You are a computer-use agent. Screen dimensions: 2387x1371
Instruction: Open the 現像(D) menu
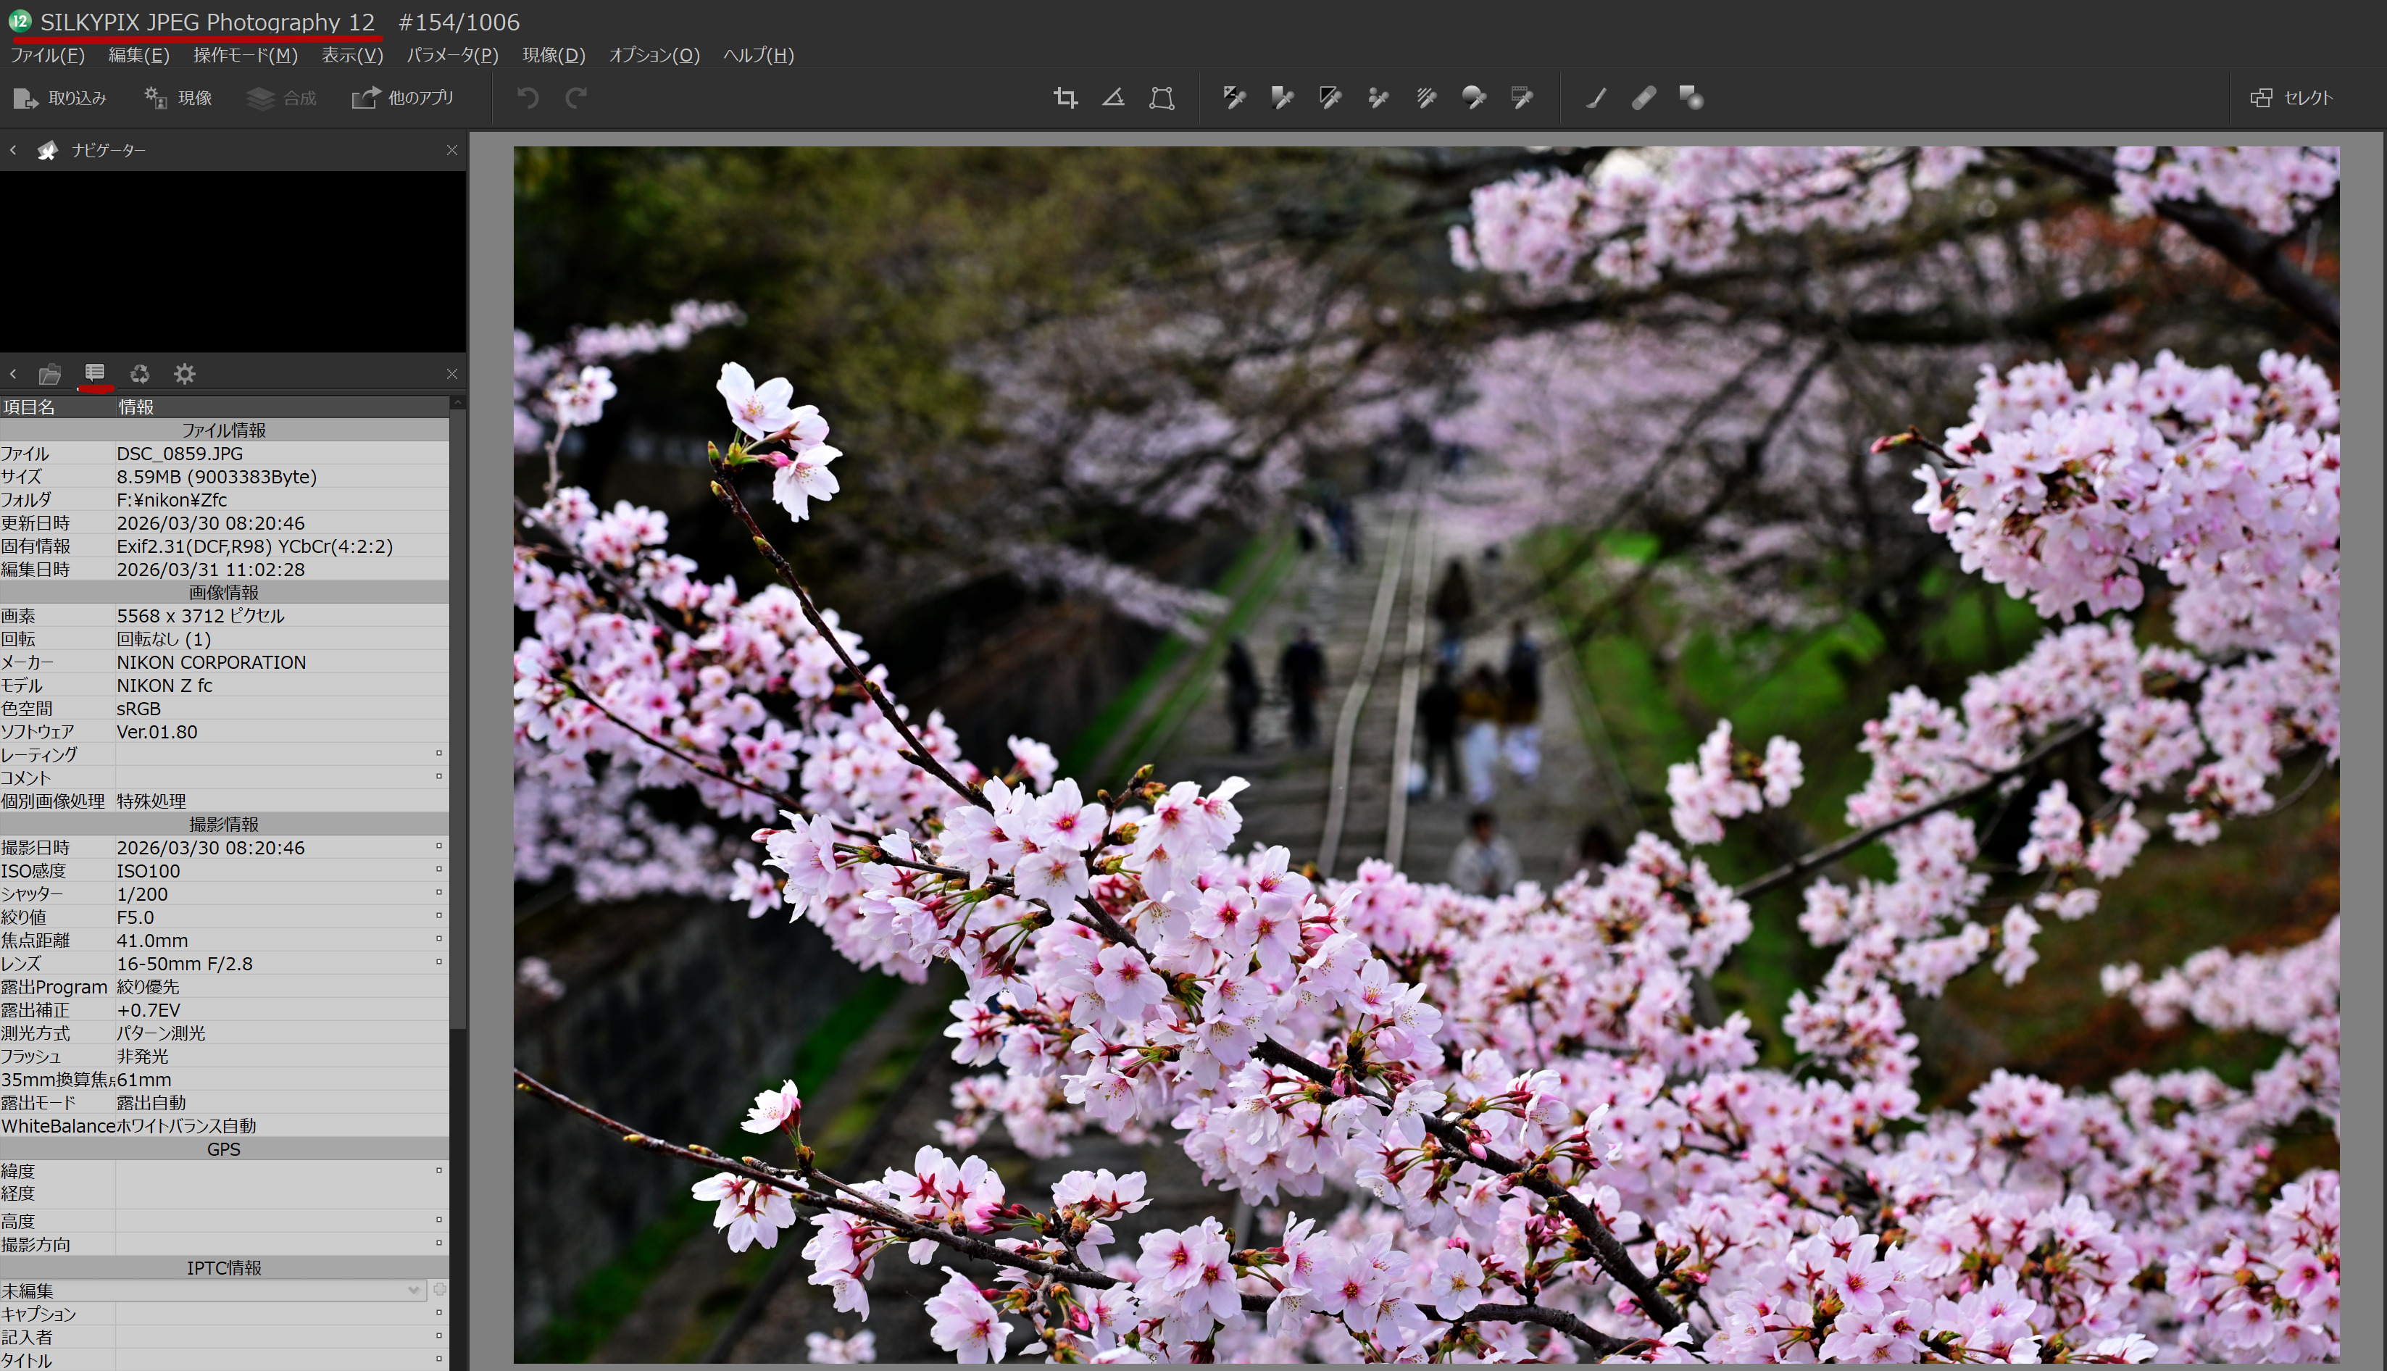point(554,56)
